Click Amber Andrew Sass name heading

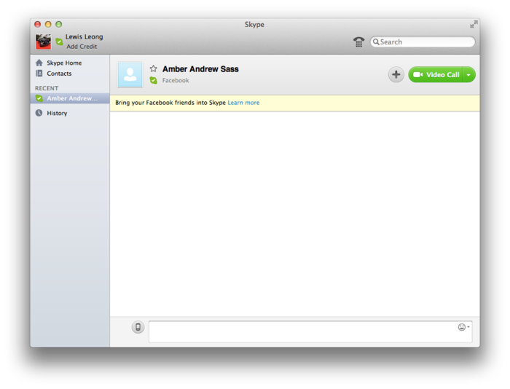pyautogui.click(x=200, y=69)
